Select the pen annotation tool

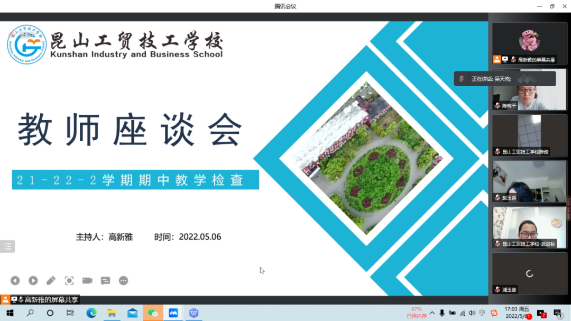tap(51, 281)
